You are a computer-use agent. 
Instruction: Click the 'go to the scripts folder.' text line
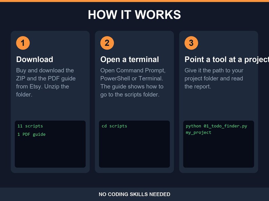pos(130,94)
